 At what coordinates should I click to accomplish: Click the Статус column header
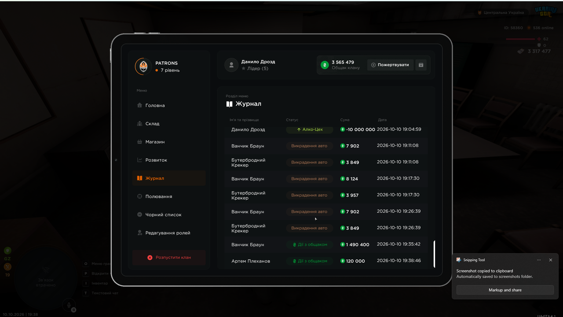click(x=292, y=120)
